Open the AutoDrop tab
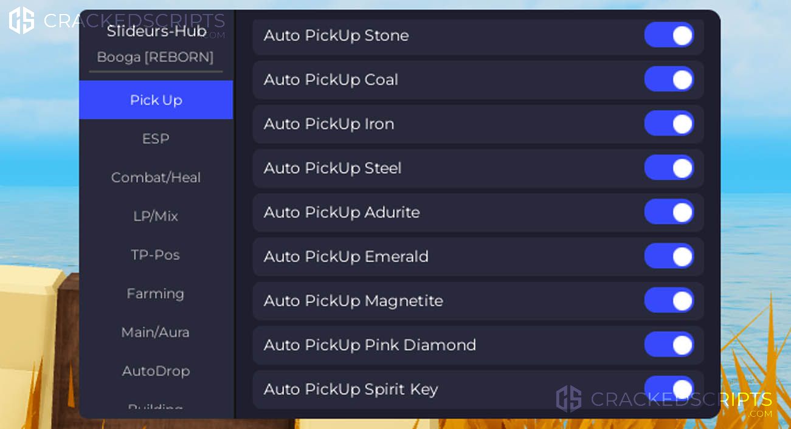Screen dimensions: 791x429 [x=156, y=371]
